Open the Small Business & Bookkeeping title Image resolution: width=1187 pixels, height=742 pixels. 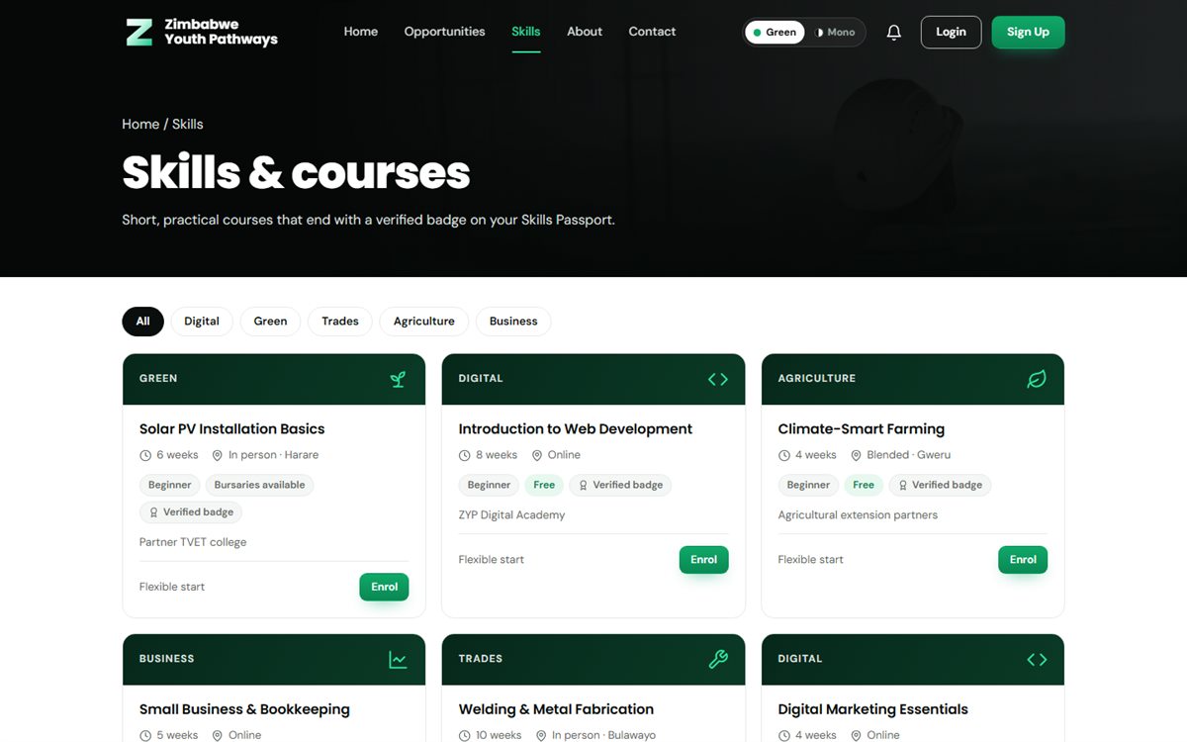point(244,709)
